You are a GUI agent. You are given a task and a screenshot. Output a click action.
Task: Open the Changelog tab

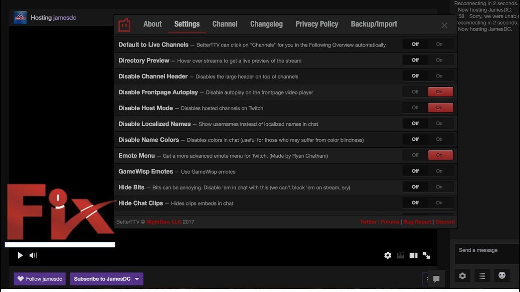(x=266, y=24)
